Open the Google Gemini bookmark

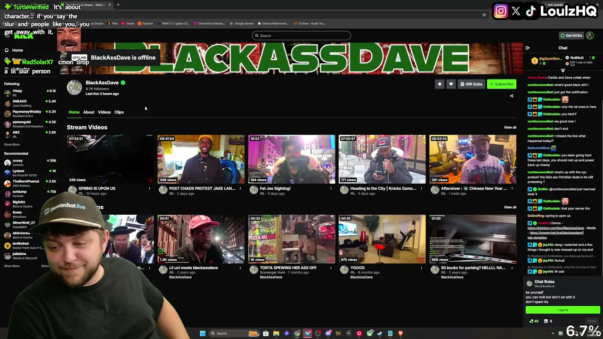(241, 24)
